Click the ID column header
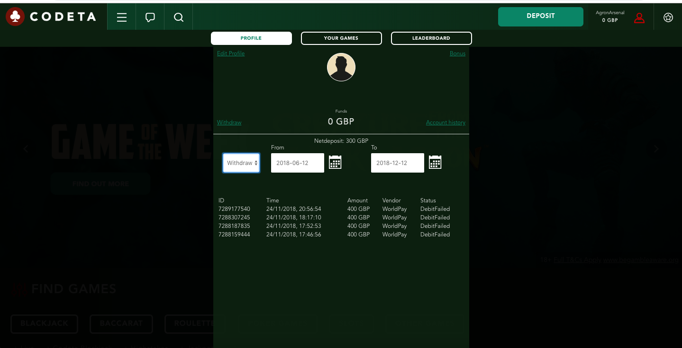 point(221,200)
